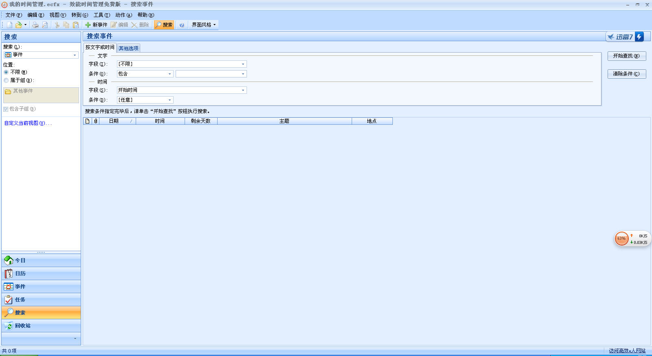Click the 开始查找 button
The width and height of the screenshot is (652, 356).
tap(627, 56)
